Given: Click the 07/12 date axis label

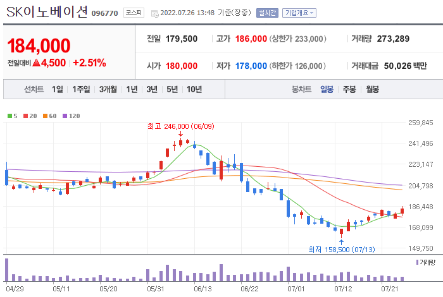Looking at the screenshot, I should click(343, 289).
